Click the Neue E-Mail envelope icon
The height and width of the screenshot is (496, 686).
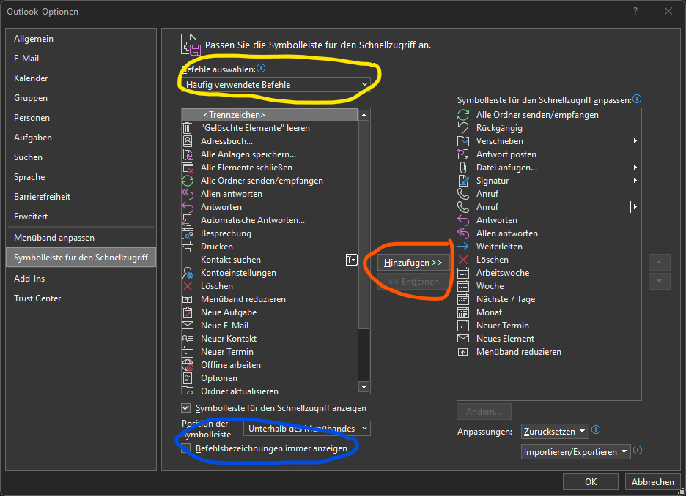(188, 326)
